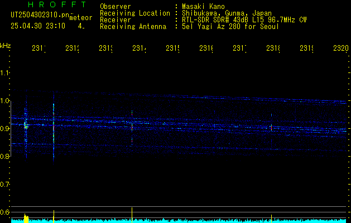Click the Observer label
The width and height of the screenshot is (351, 223).
pyautogui.click(x=116, y=6)
